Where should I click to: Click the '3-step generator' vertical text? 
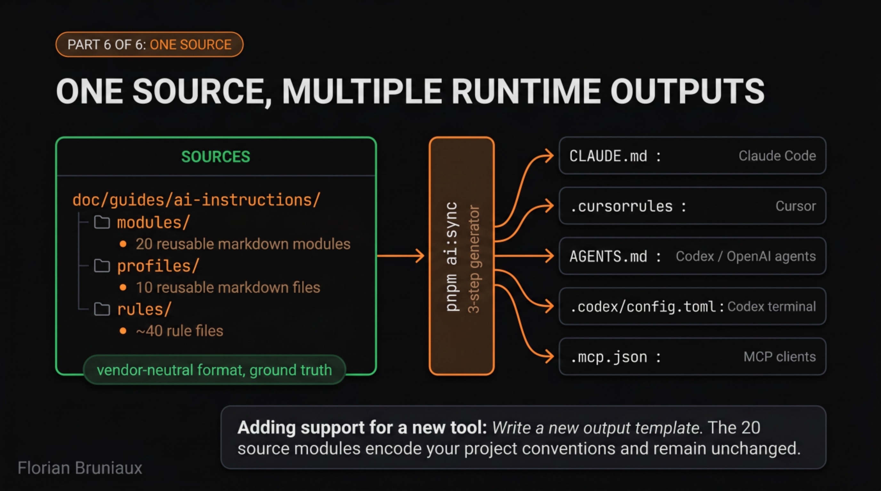coord(474,259)
